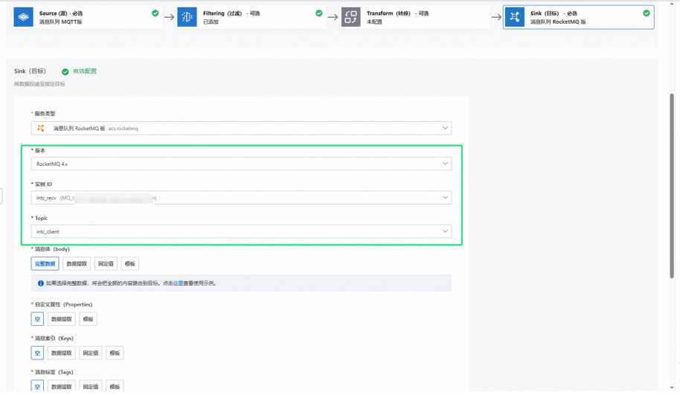The width and height of the screenshot is (680, 395).
Task: Click the chevron on the version field
Action: pos(445,164)
